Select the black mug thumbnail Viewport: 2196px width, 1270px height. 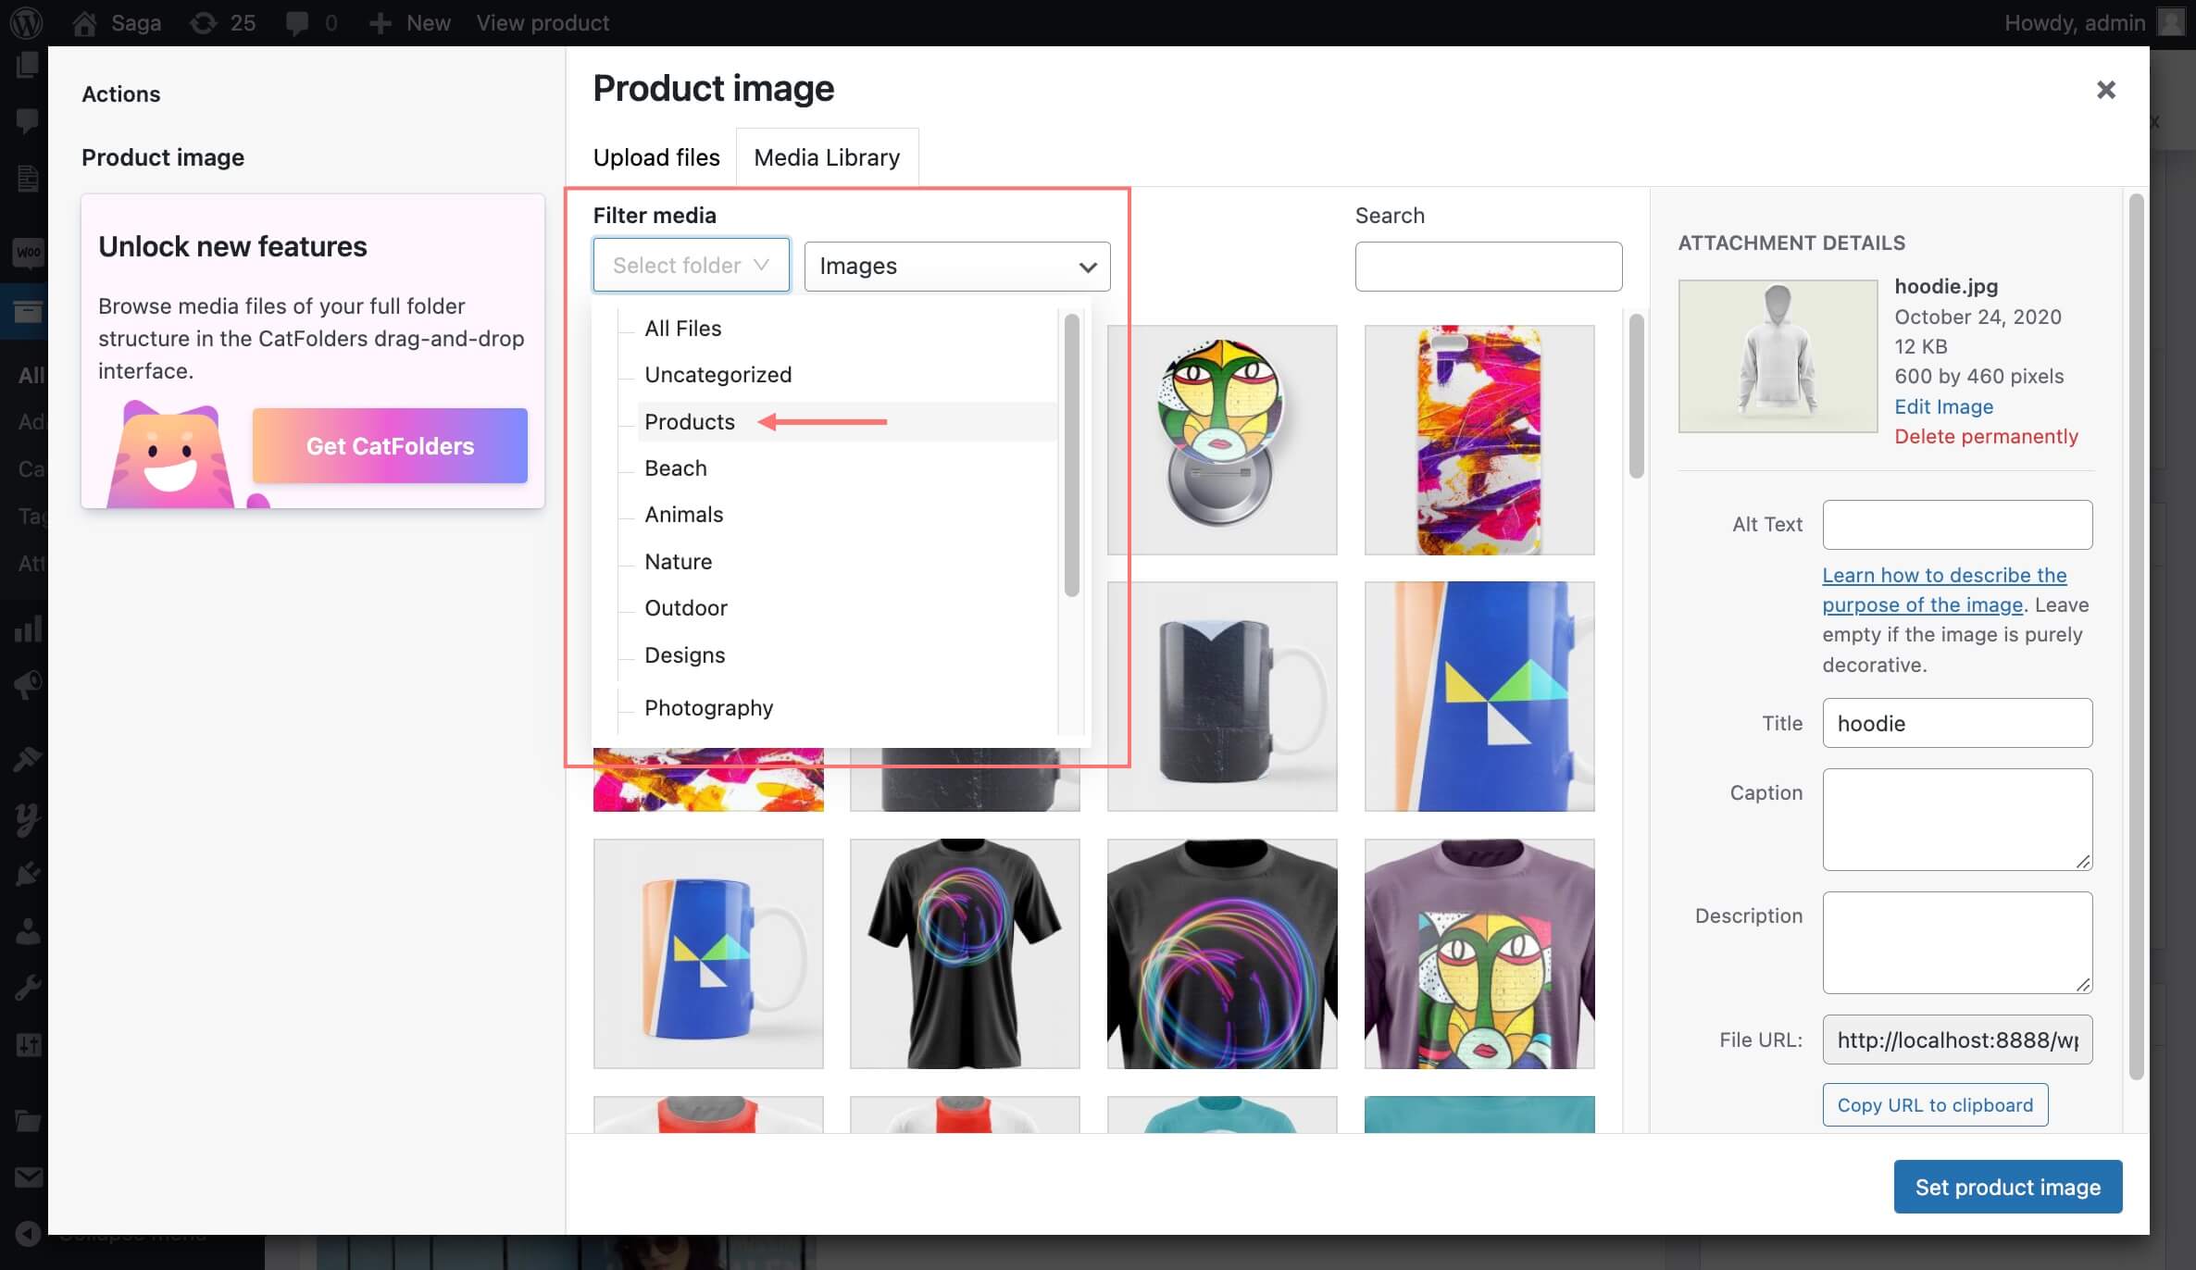1222,696
